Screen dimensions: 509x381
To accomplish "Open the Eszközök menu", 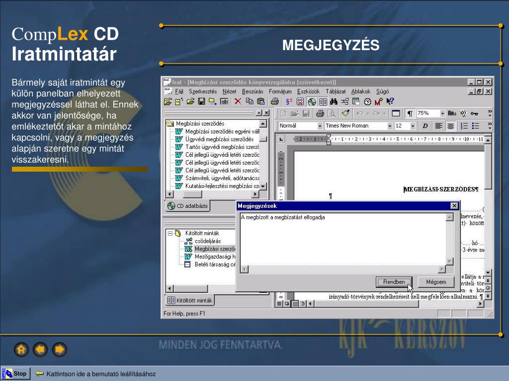I will pos(308,91).
